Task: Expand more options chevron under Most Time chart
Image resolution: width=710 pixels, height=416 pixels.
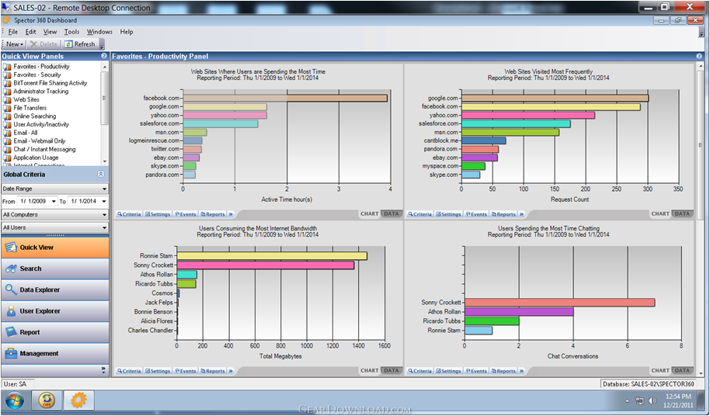Action: (231, 214)
